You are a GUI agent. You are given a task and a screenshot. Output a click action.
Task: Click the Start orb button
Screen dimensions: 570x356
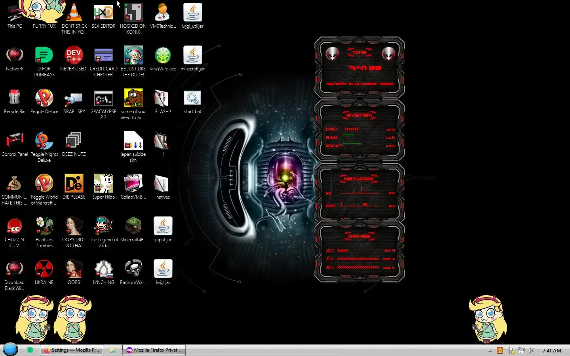11,350
